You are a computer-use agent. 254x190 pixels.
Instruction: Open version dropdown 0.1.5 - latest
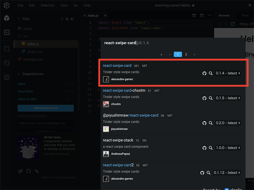click(x=228, y=98)
